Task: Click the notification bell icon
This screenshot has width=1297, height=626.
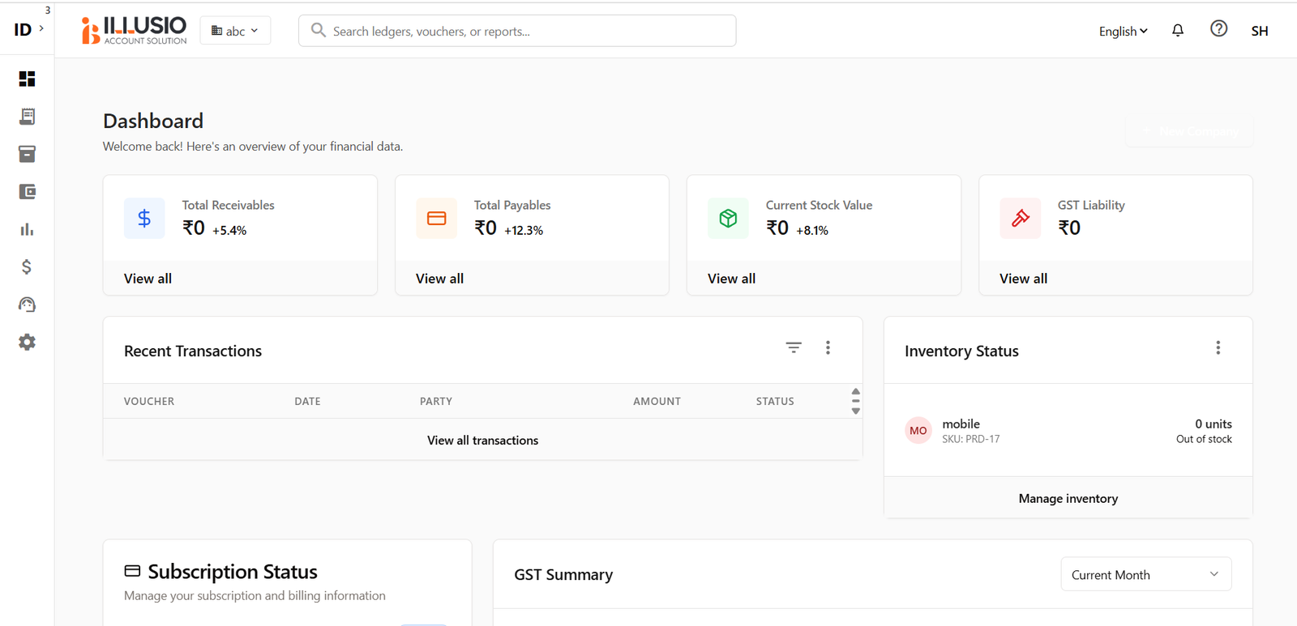Action: pos(1178,31)
